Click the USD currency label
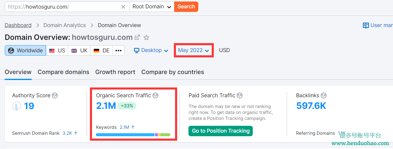Viewport: 393px width, 149px height. point(224,50)
